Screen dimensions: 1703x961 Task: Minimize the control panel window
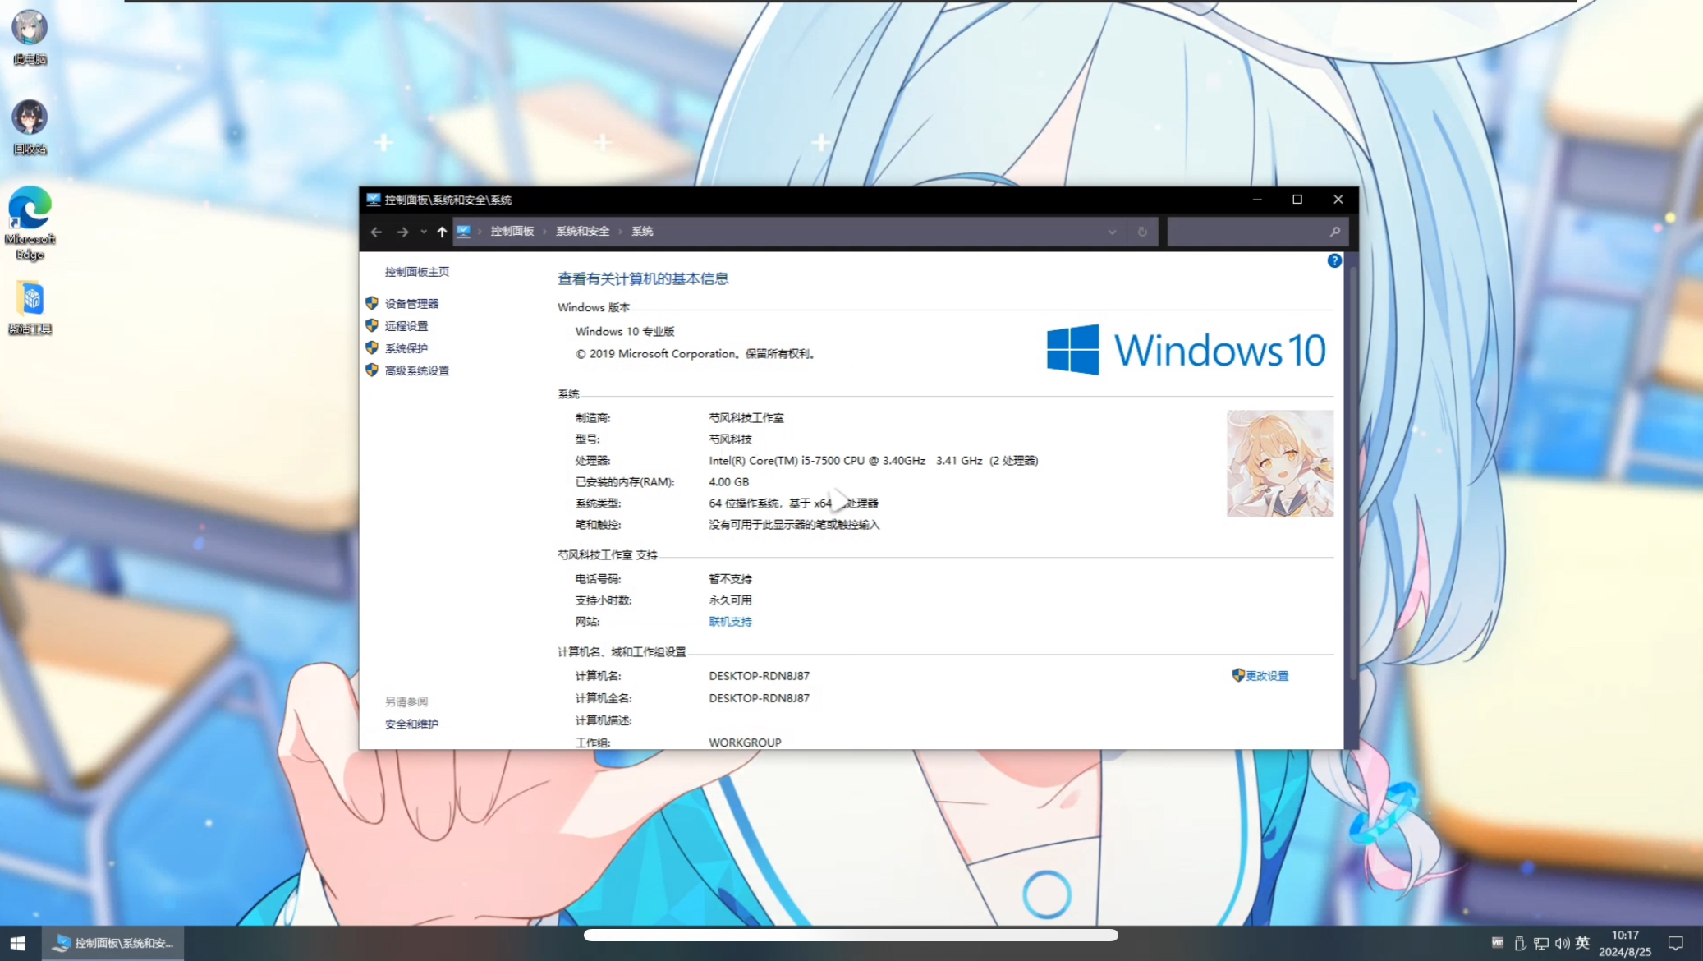1257,200
